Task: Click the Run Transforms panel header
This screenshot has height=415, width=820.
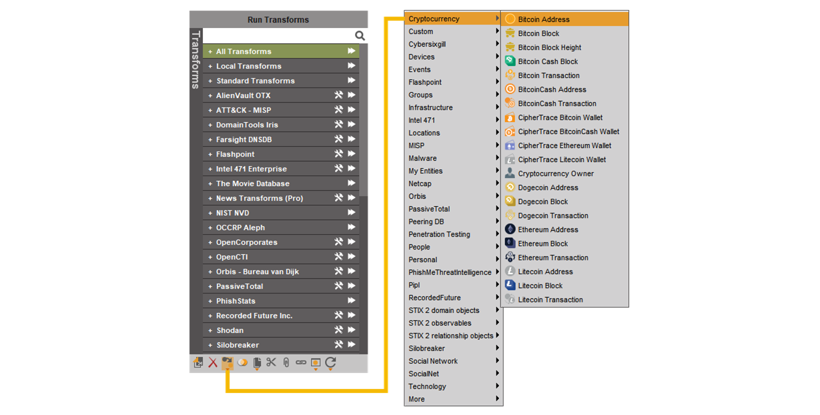Action: click(278, 19)
